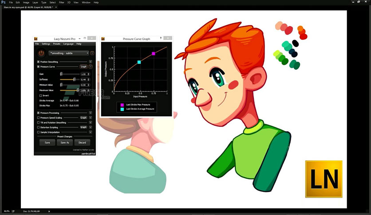Image resolution: width=371 pixels, height=215 pixels.
Task: Expand the Pressure Speed Scaling section
Action: 91,118
